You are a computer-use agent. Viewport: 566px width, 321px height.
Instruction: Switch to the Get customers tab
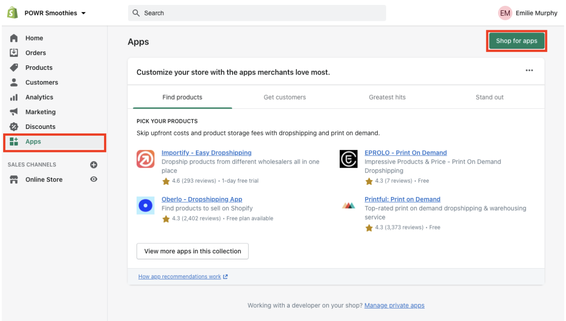tap(285, 97)
